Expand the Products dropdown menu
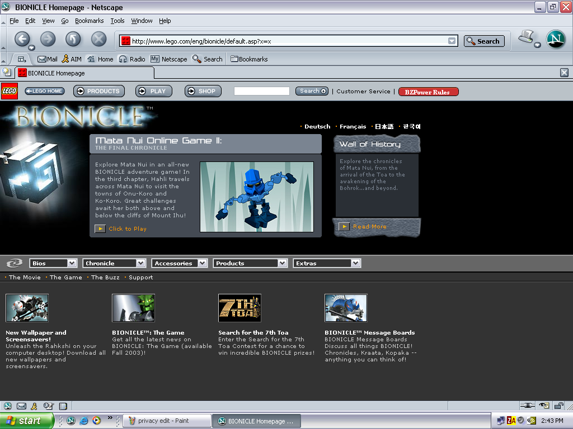This screenshot has width=573, height=429. point(282,263)
